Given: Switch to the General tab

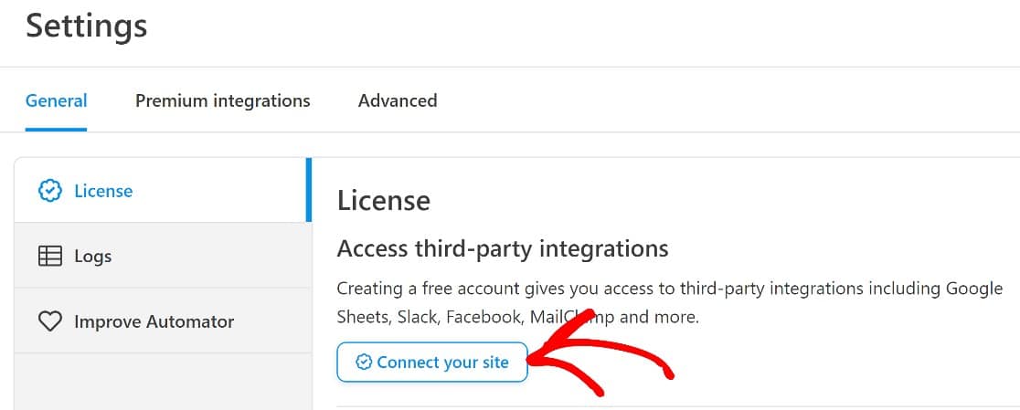Looking at the screenshot, I should [x=56, y=100].
